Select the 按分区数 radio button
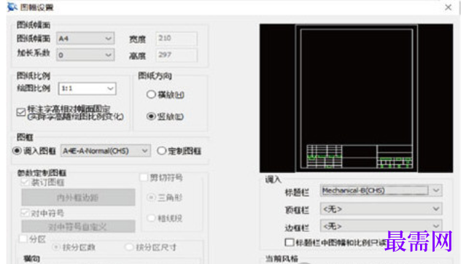The width and height of the screenshot is (466, 264). (55, 246)
